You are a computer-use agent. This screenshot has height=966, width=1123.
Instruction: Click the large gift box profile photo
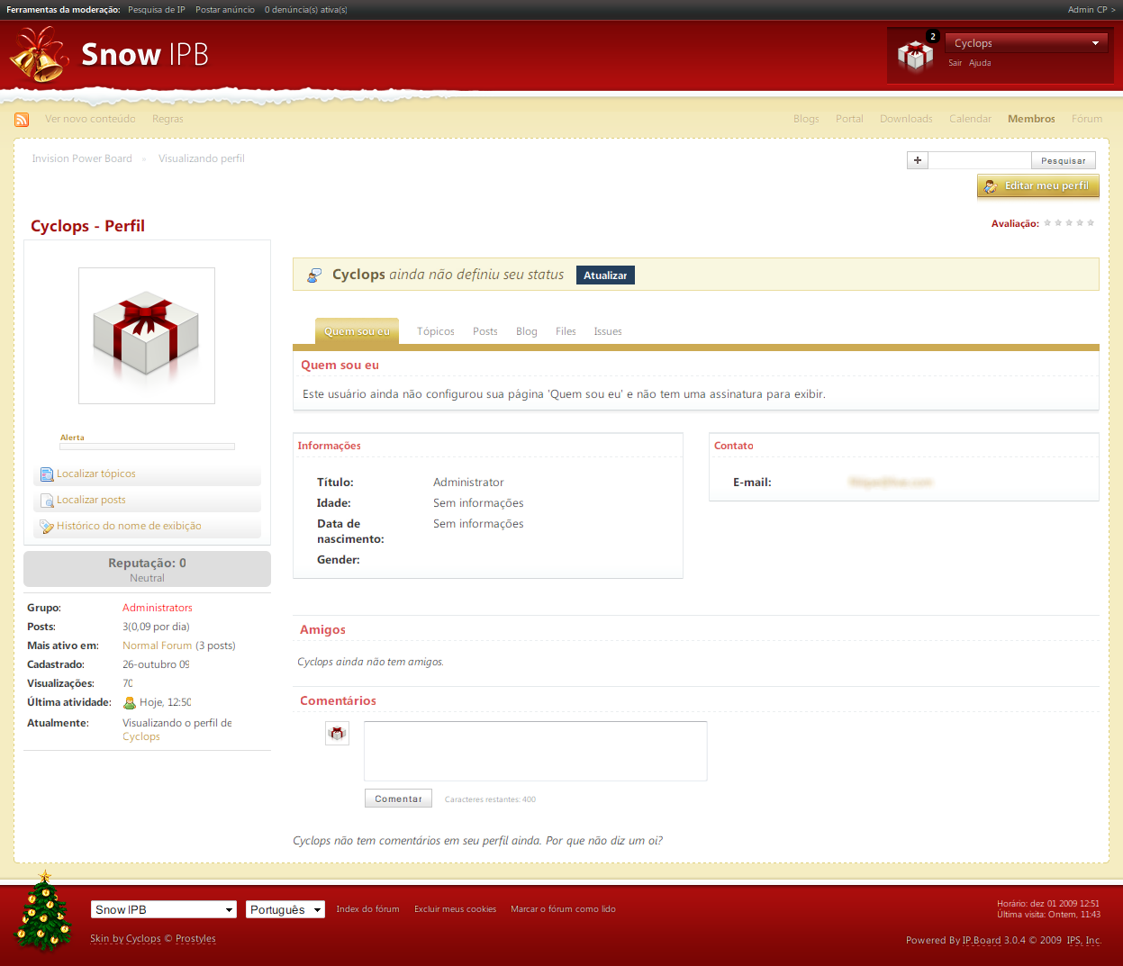pos(147,335)
